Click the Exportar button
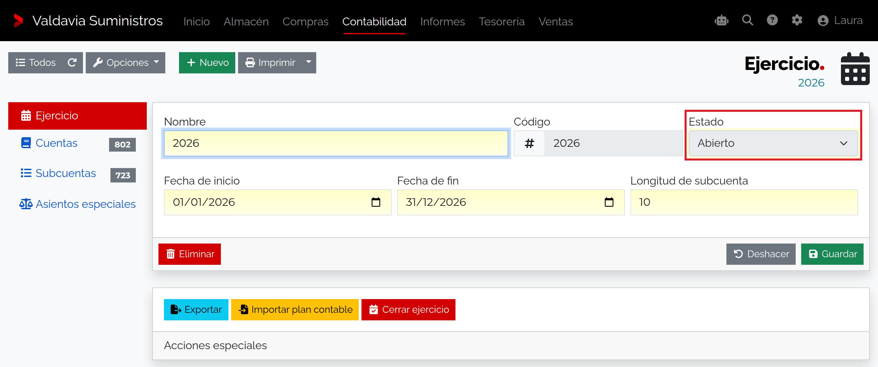Image resolution: width=878 pixels, height=367 pixels. [x=196, y=310]
